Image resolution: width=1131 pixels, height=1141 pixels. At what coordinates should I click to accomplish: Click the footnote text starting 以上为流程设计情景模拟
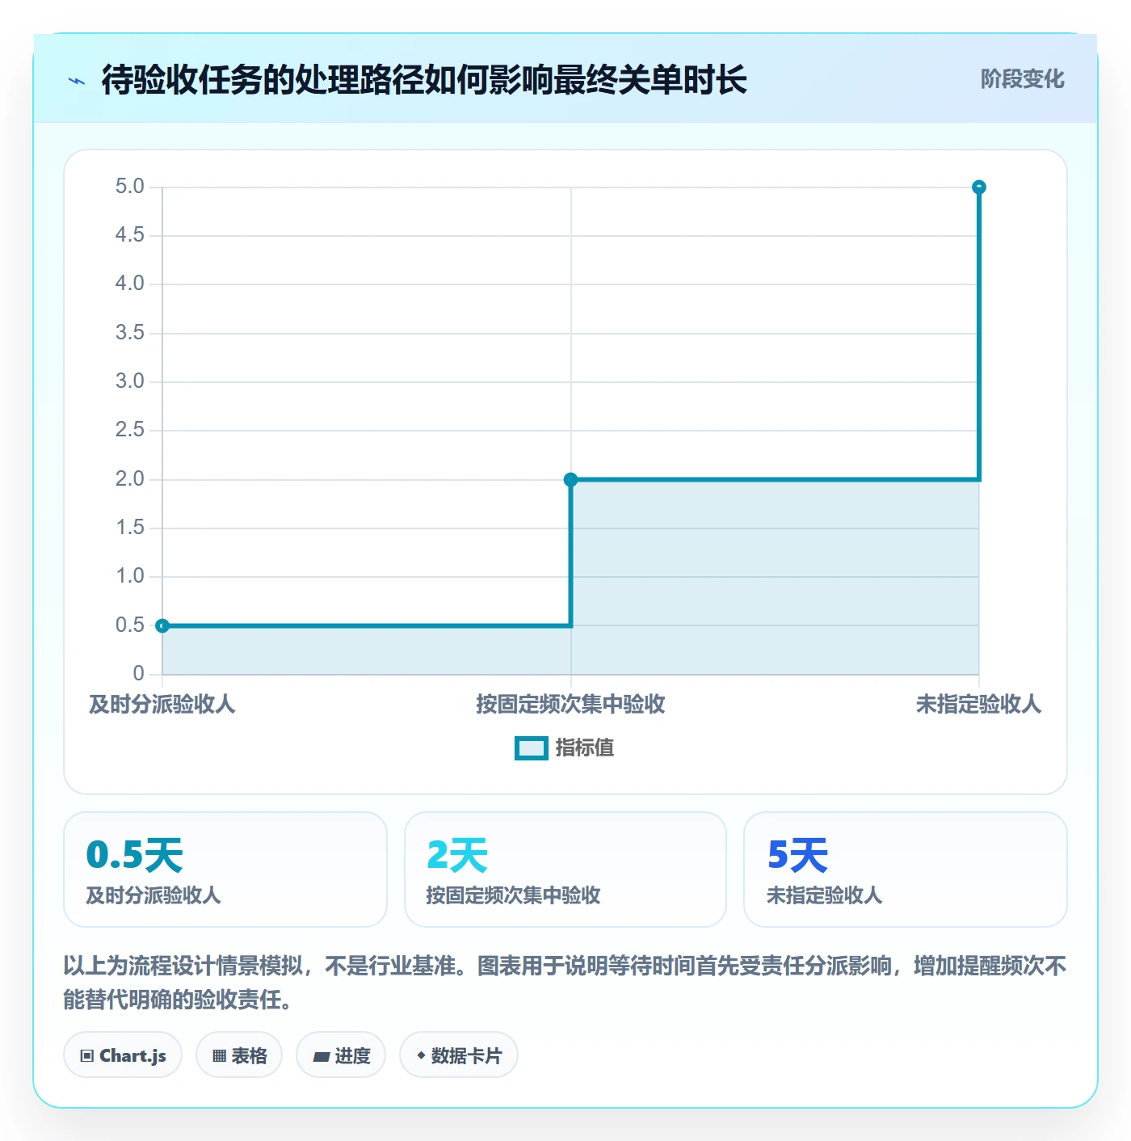tap(565, 983)
